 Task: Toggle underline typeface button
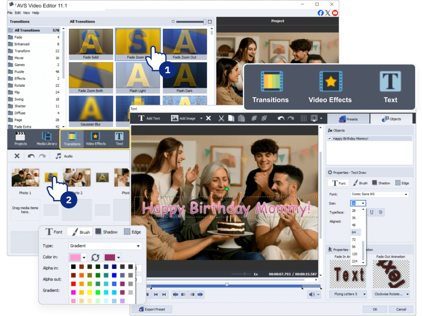(x=372, y=212)
